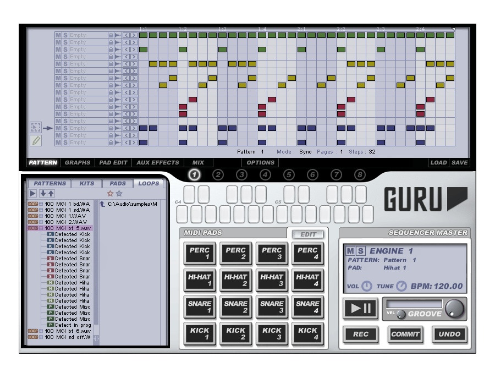Viewport: 495px width, 378px height.
Task: Select the marquee selection tool in sequencer
Action: click(36, 128)
